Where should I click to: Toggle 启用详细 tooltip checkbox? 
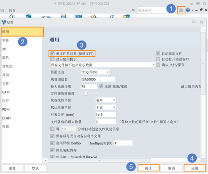[52, 143]
